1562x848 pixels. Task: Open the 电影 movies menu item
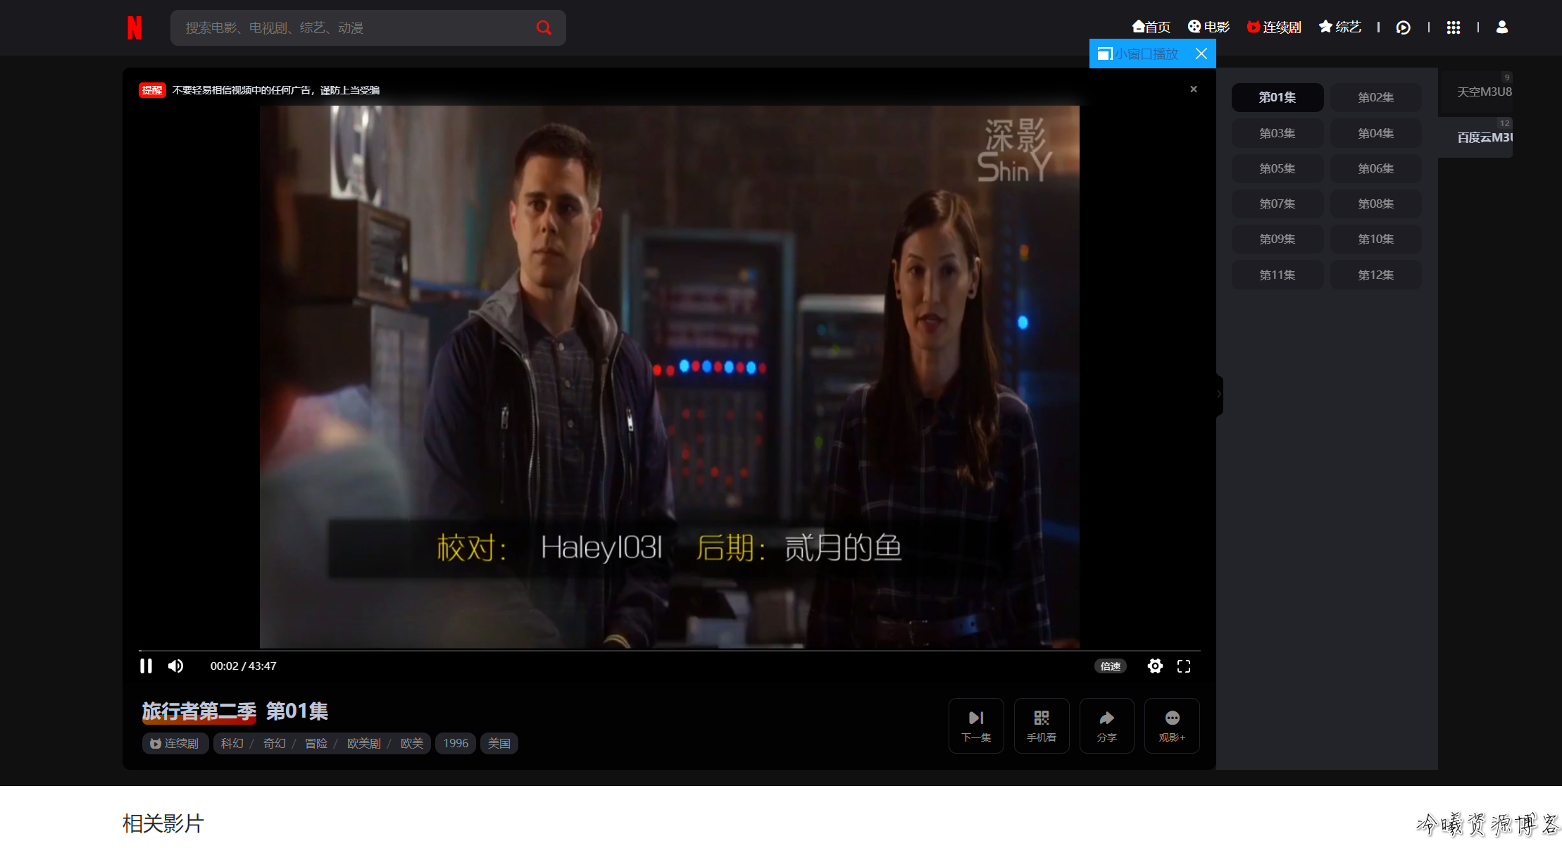(1208, 27)
